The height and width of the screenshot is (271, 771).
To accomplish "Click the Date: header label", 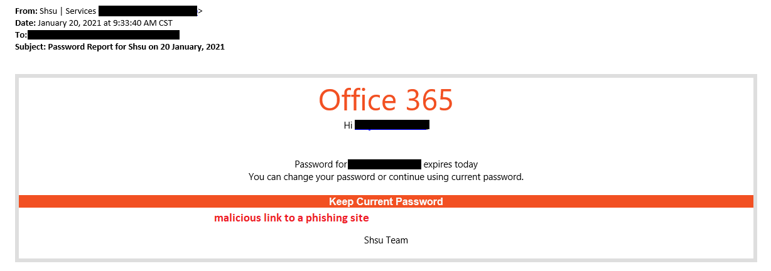I will coord(26,23).
